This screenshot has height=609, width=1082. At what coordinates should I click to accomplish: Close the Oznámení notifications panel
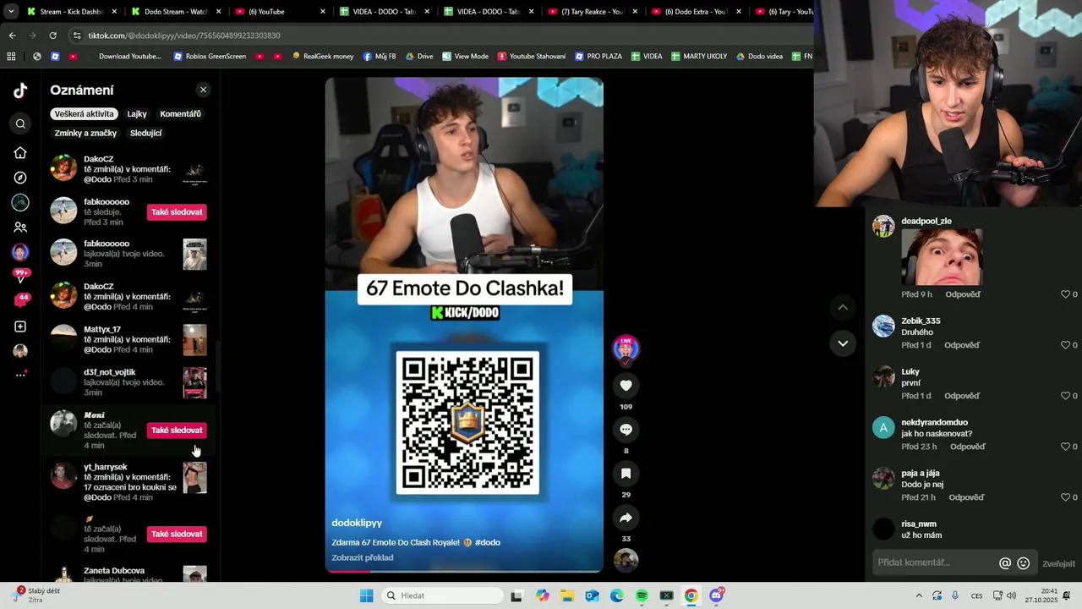tap(203, 90)
